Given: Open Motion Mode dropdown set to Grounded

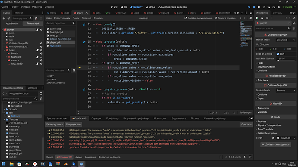Looking at the screenshot, I should [286, 40].
